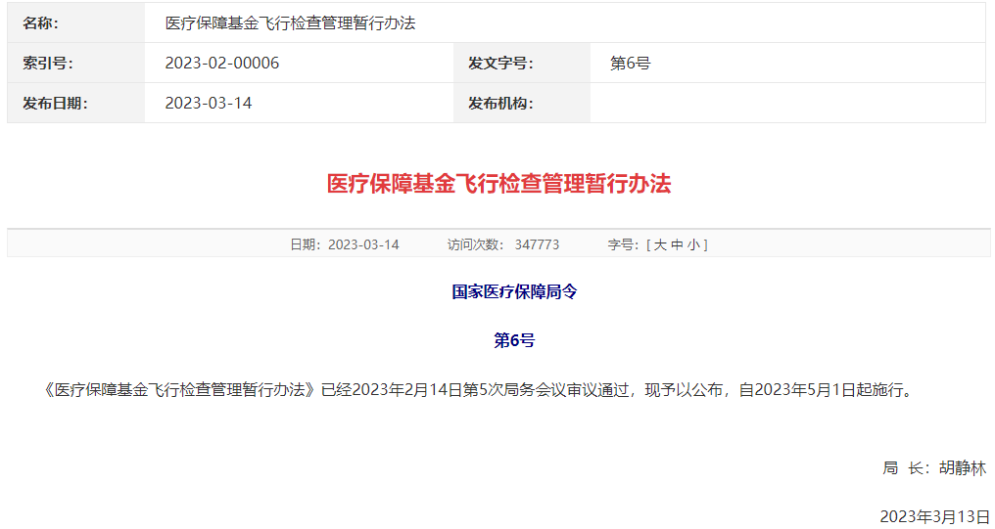Click the 发布日期 label cell
The height and width of the screenshot is (529, 995).
56,104
